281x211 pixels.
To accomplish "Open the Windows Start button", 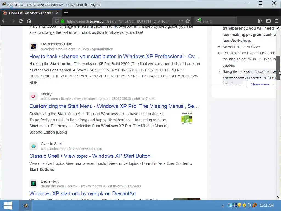I will point(8,206).
